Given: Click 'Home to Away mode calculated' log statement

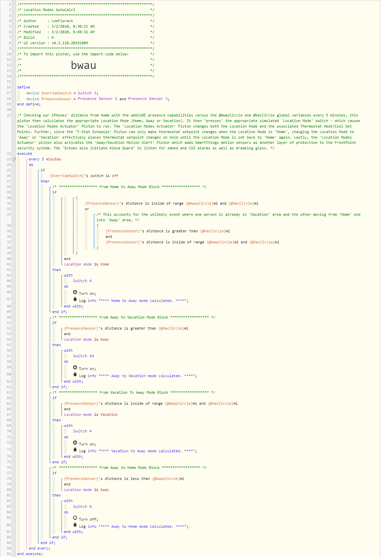Looking at the screenshot, I should pos(134,301).
